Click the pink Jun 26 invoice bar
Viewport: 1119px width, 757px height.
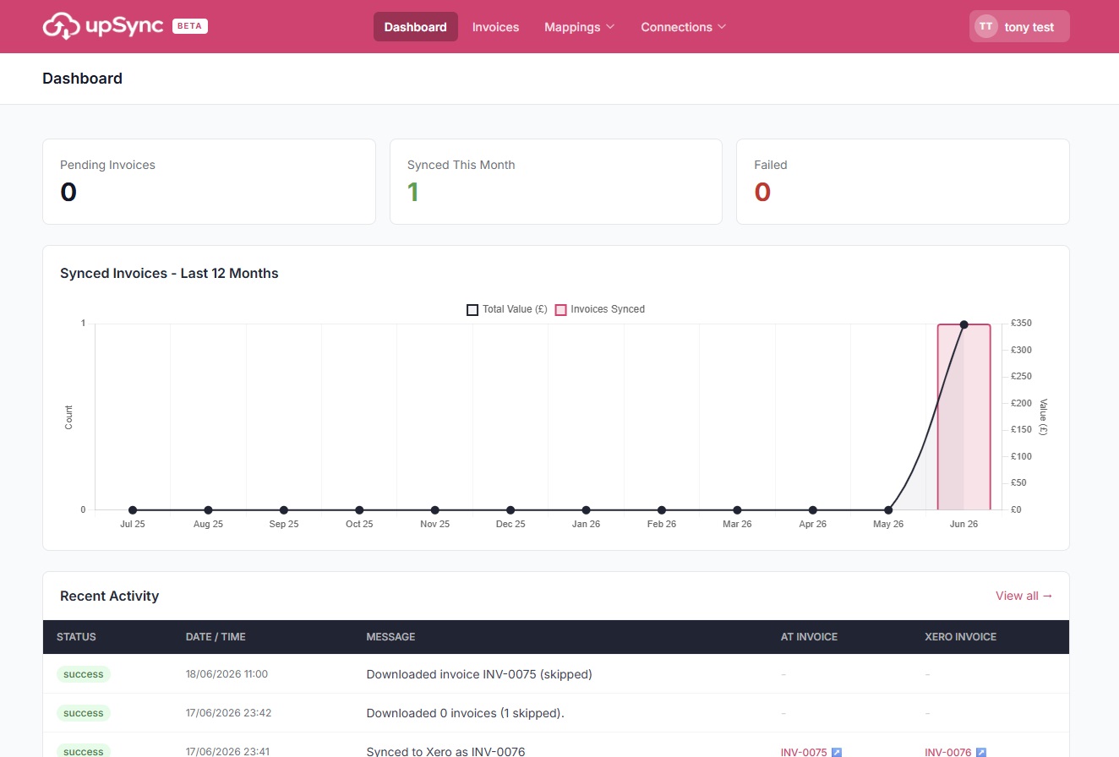tap(963, 417)
